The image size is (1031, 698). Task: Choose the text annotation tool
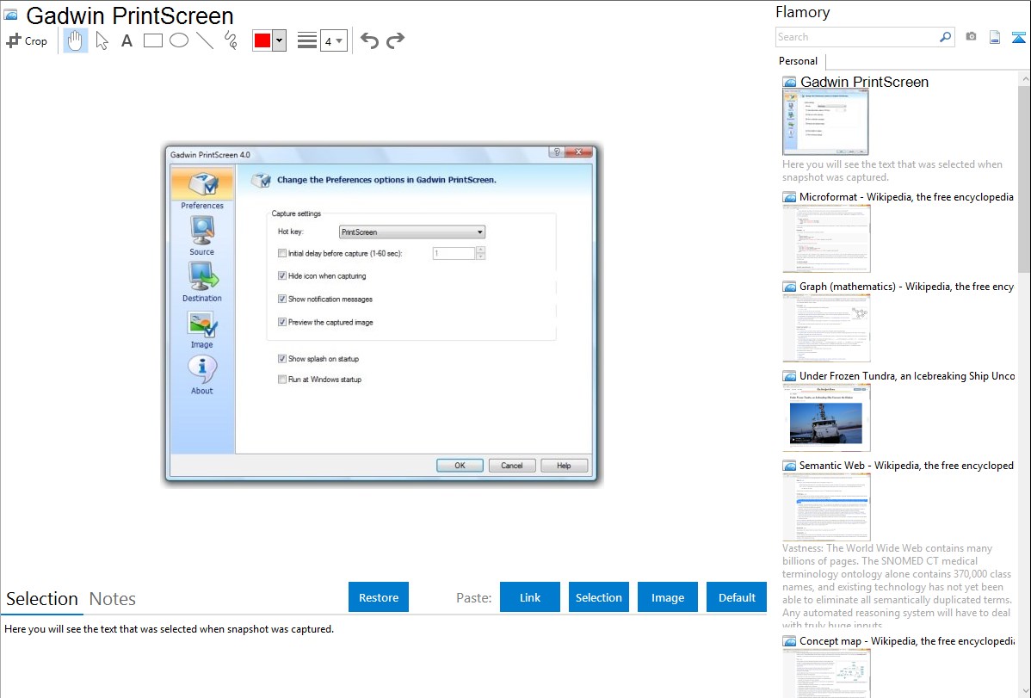coord(127,40)
